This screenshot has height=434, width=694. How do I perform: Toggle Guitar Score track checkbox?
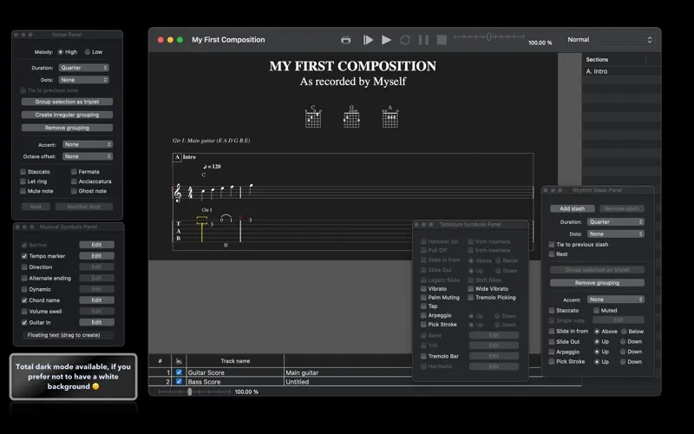(x=179, y=372)
